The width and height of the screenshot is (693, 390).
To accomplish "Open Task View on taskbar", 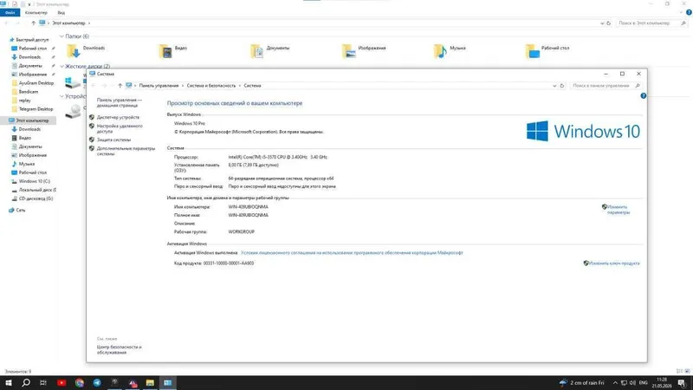I will tap(43, 383).
